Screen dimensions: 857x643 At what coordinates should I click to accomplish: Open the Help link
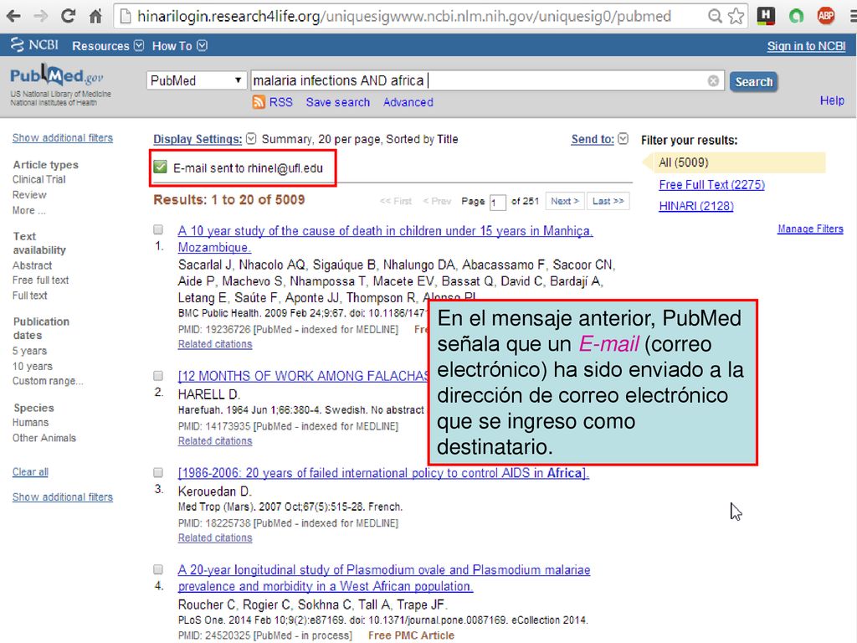(x=832, y=100)
